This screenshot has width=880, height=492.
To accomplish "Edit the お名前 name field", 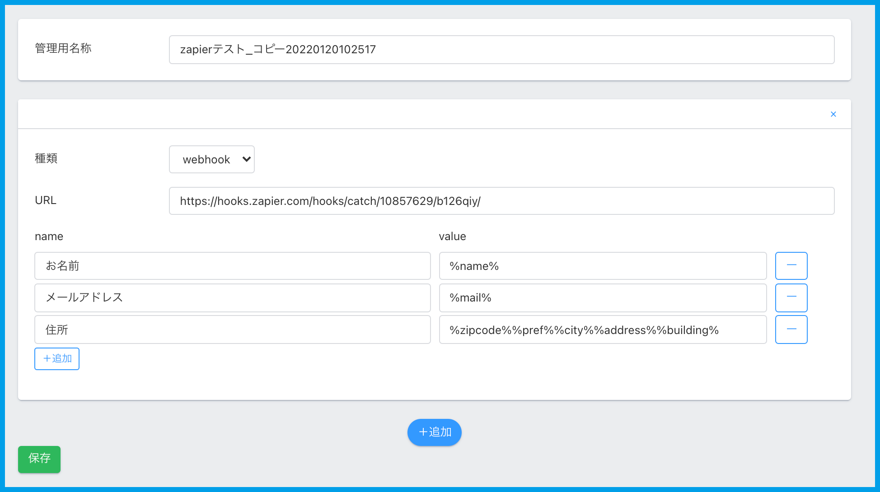I will pos(232,266).
